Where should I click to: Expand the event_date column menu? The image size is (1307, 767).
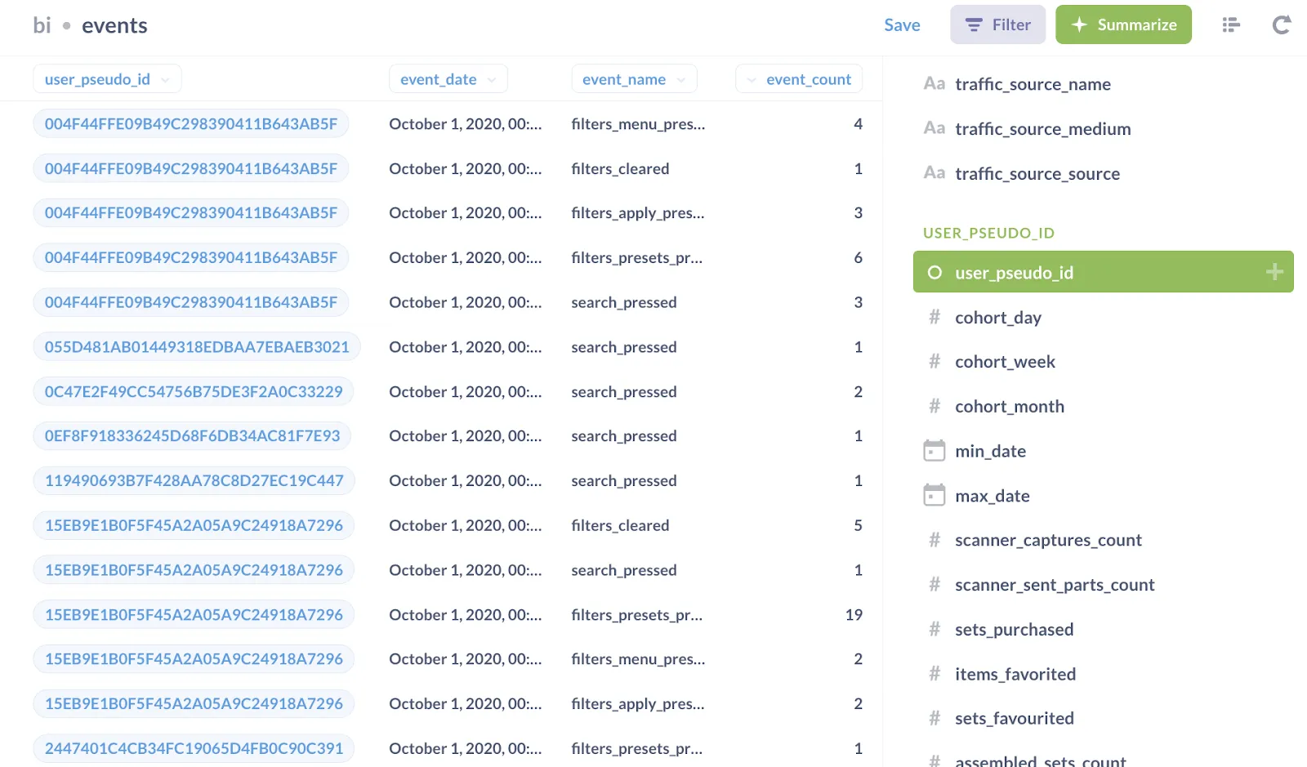[491, 78]
